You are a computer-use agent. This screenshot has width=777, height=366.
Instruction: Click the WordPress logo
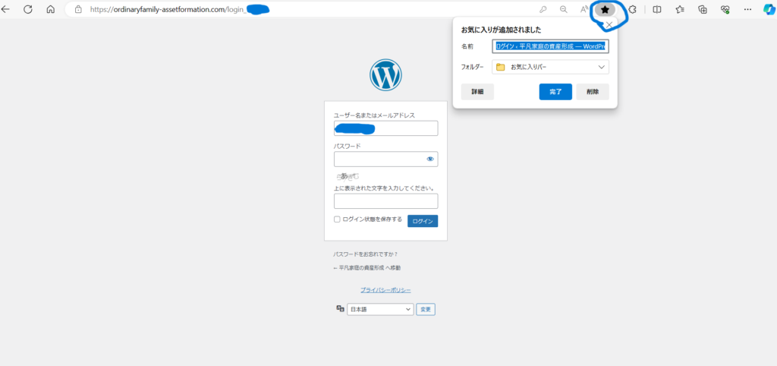coord(385,75)
